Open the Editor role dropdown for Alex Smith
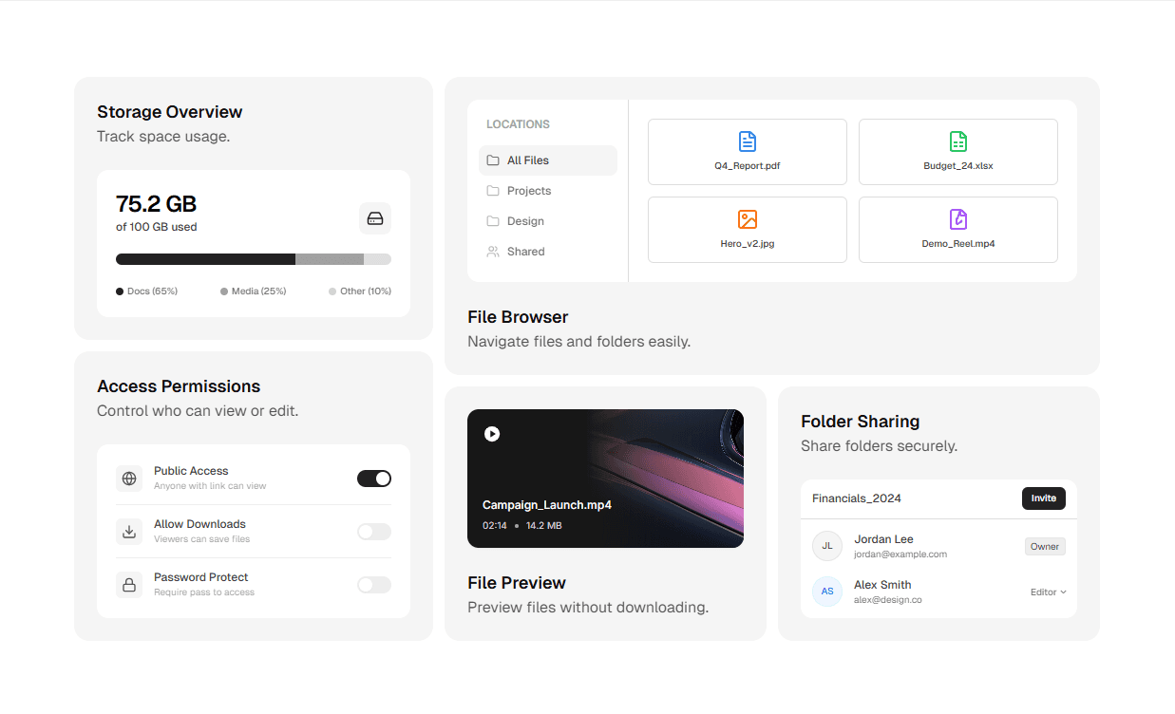 [x=1048, y=592]
